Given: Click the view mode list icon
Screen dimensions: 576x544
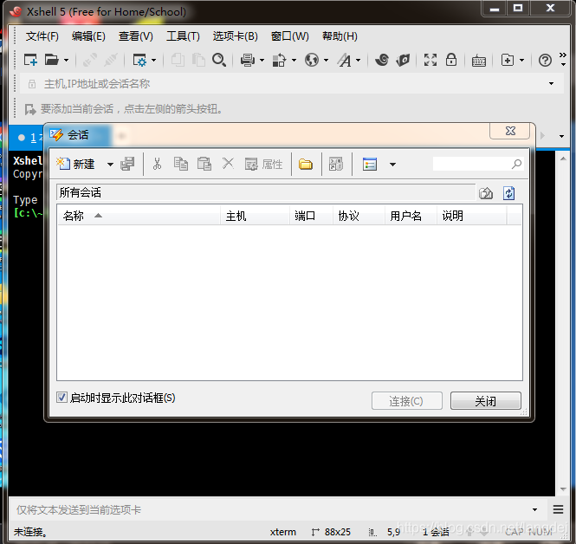Looking at the screenshot, I should click(370, 165).
